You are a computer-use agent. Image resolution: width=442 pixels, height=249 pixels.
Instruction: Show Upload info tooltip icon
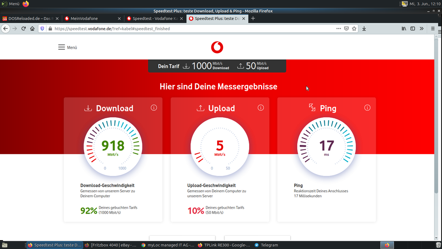coord(261,108)
